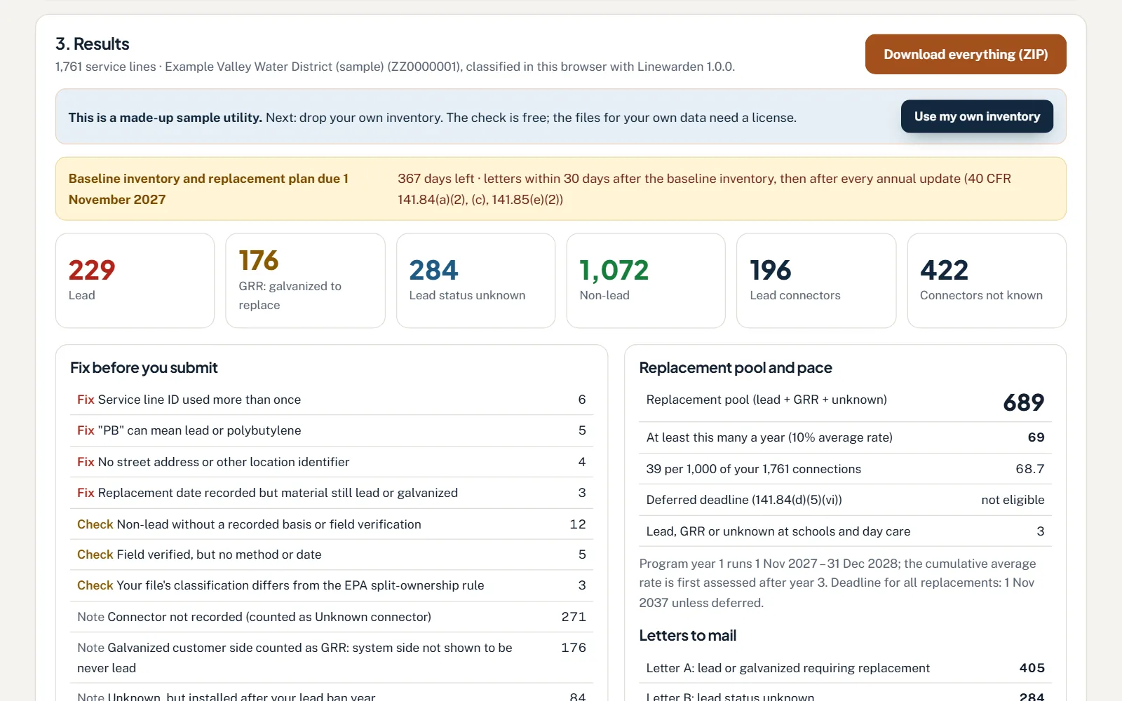
Task: Click the Program year 1 runs paragraph
Action: 838,583
